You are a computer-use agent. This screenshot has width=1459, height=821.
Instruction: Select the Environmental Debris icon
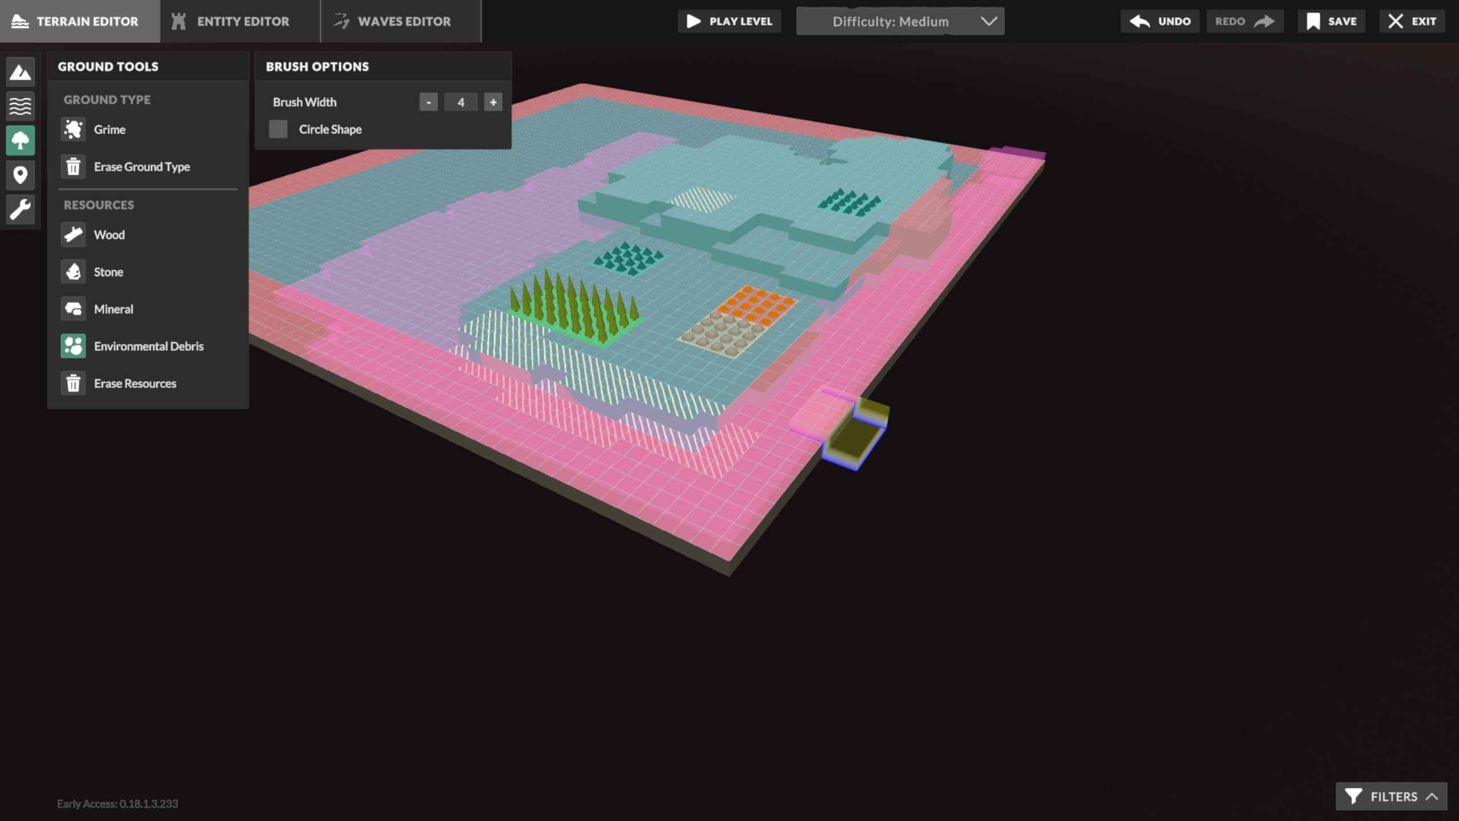(x=74, y=346)
